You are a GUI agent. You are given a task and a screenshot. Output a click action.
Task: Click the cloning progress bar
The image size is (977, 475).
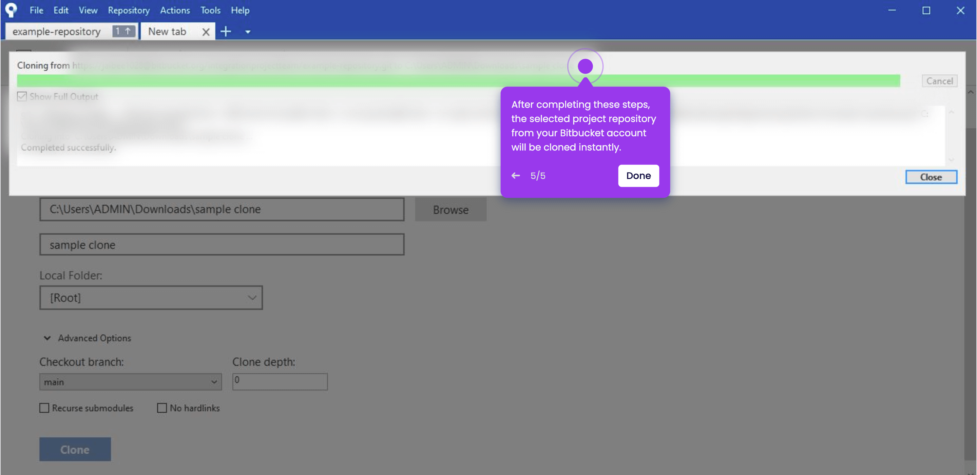click(x=458, y=81)
